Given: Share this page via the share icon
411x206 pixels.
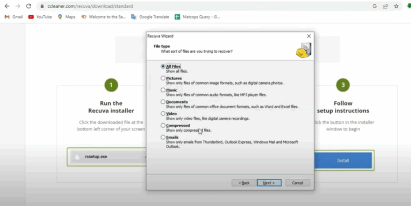Looking at the screenshot, I should (385, 6).
